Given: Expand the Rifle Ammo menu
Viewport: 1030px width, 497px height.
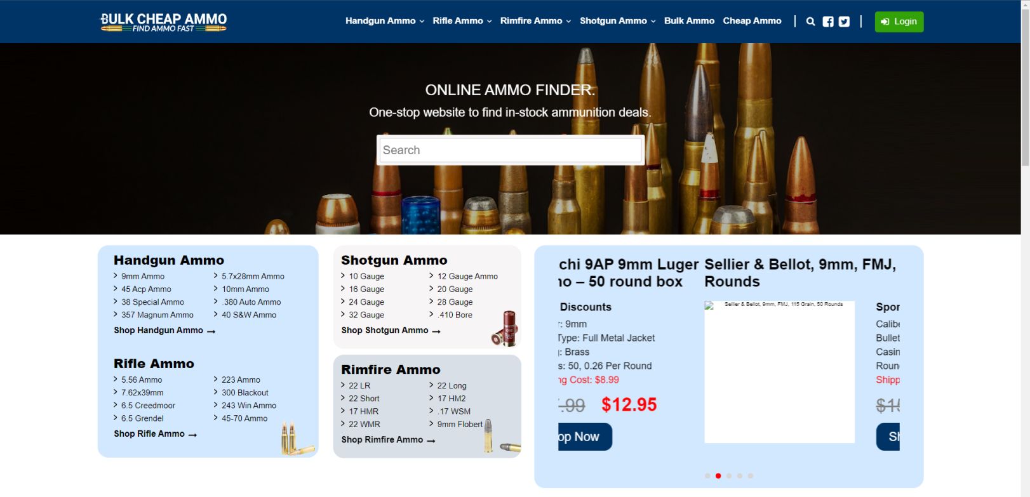Looking at the screenshot, I should coord(462,21).
